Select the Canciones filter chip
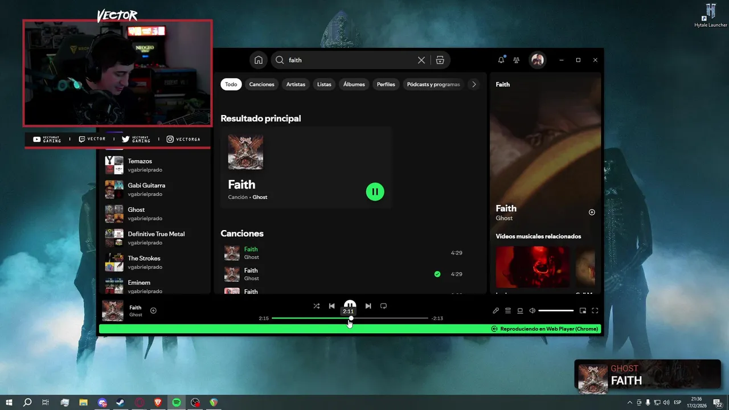Viewport: 729px width, 410px height. tap(261, 84)
